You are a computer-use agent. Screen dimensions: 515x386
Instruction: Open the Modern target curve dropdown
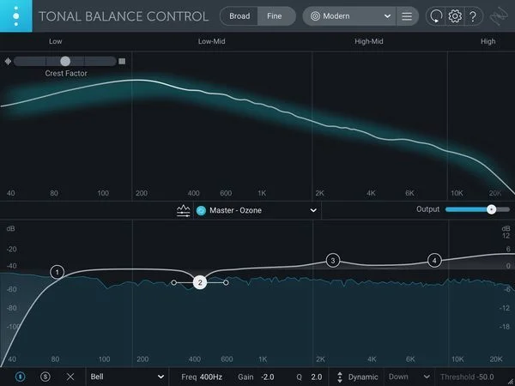point(349,16)
